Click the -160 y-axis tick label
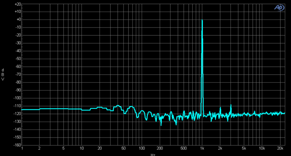The height and width of the screenshot is (156, 291). (17, 145)
